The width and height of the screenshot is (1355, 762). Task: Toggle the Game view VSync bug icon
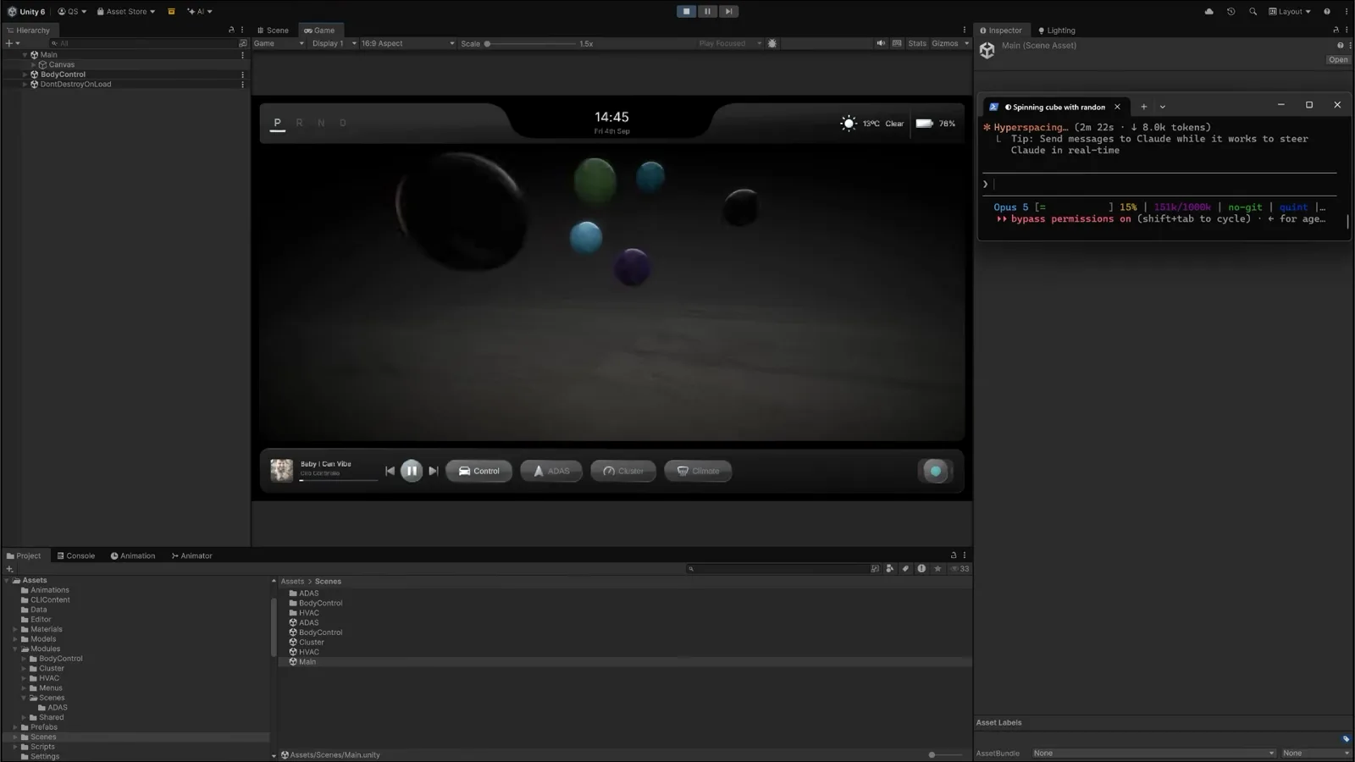772,43
